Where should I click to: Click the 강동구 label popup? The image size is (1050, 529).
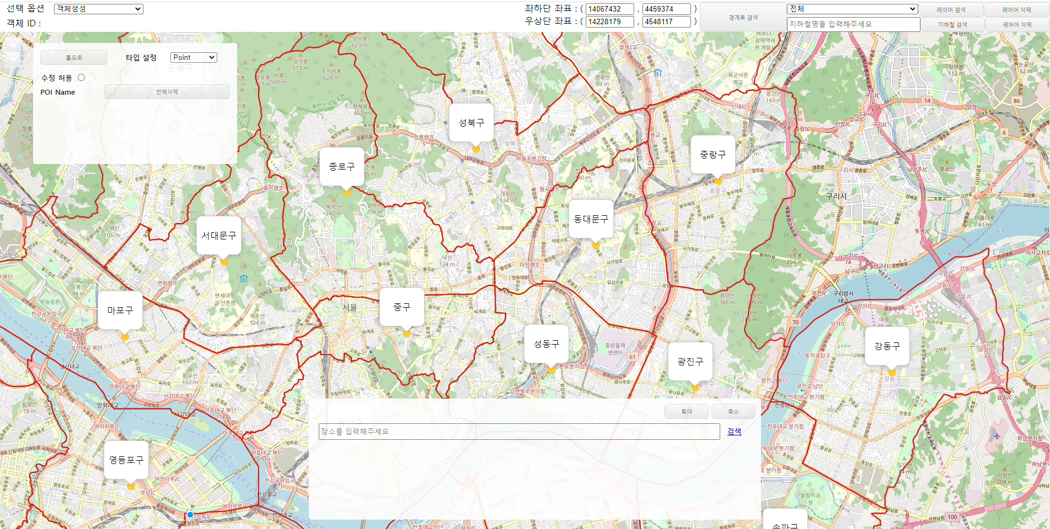[x=887, y=346]
